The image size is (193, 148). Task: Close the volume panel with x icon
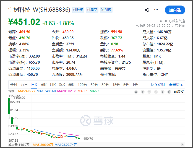coord(182,145)
